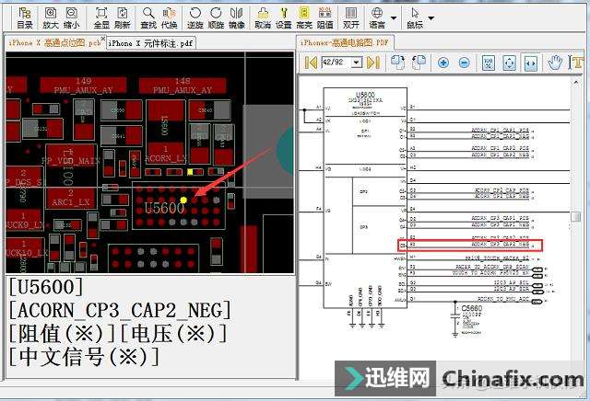Rotate PDF page counterclockwise
This screenshot has height=401, width=590.
click(x=419, y=63)
